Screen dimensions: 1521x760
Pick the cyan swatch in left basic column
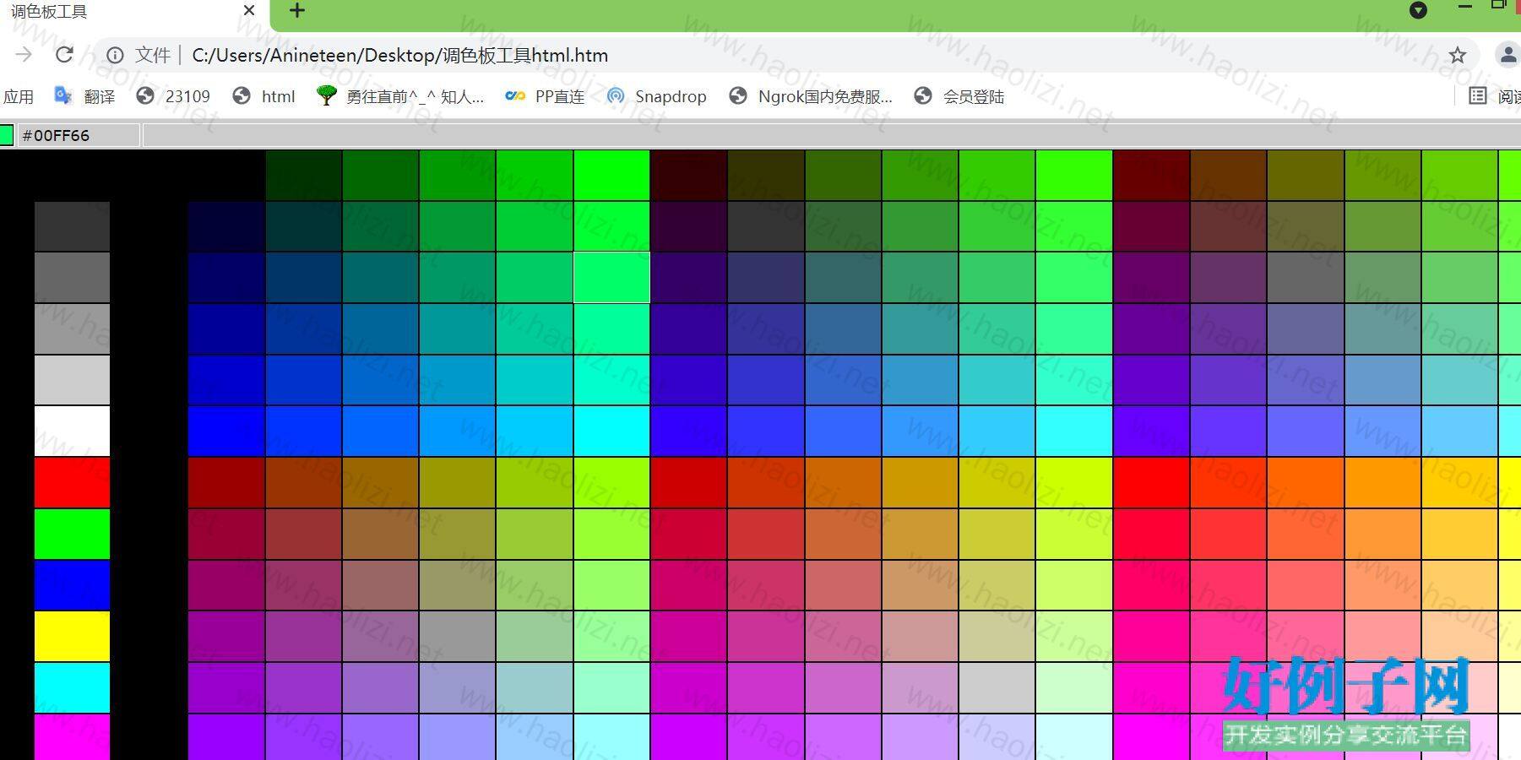[x=72, y=687]
